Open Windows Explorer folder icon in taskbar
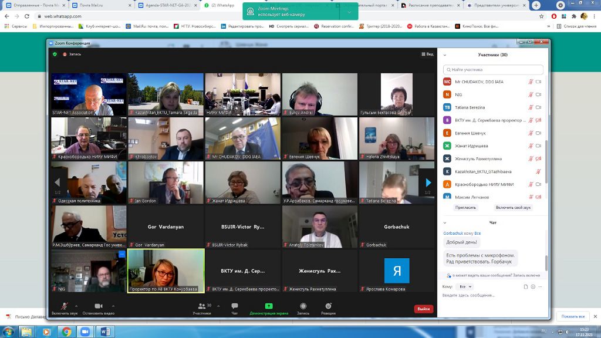601x338 pixels. [26, 332]
